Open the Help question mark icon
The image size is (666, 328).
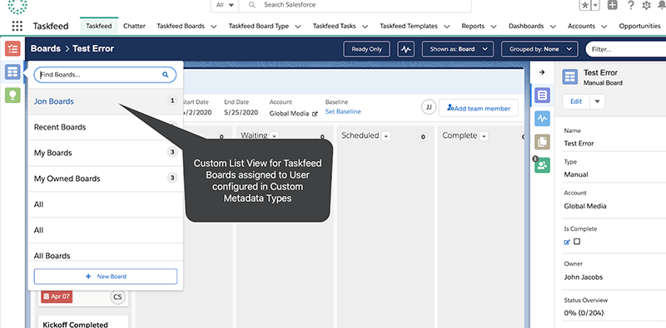(x=631, y=5)
